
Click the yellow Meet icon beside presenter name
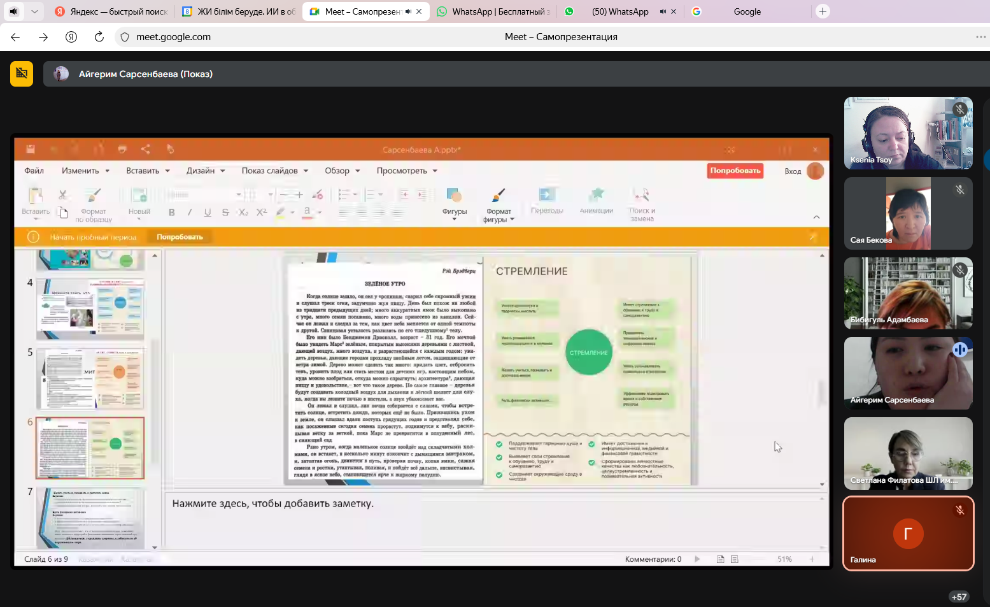22,74
